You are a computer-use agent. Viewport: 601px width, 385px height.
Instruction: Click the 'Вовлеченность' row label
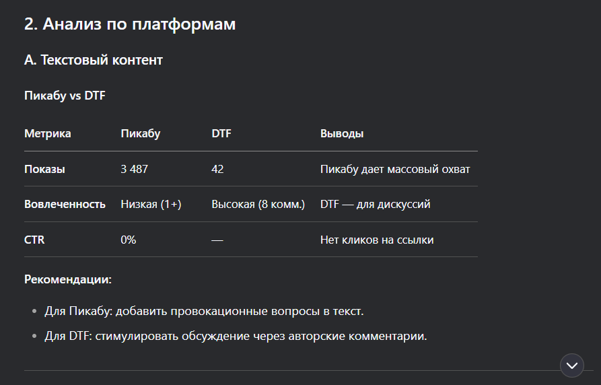[65, 204]
